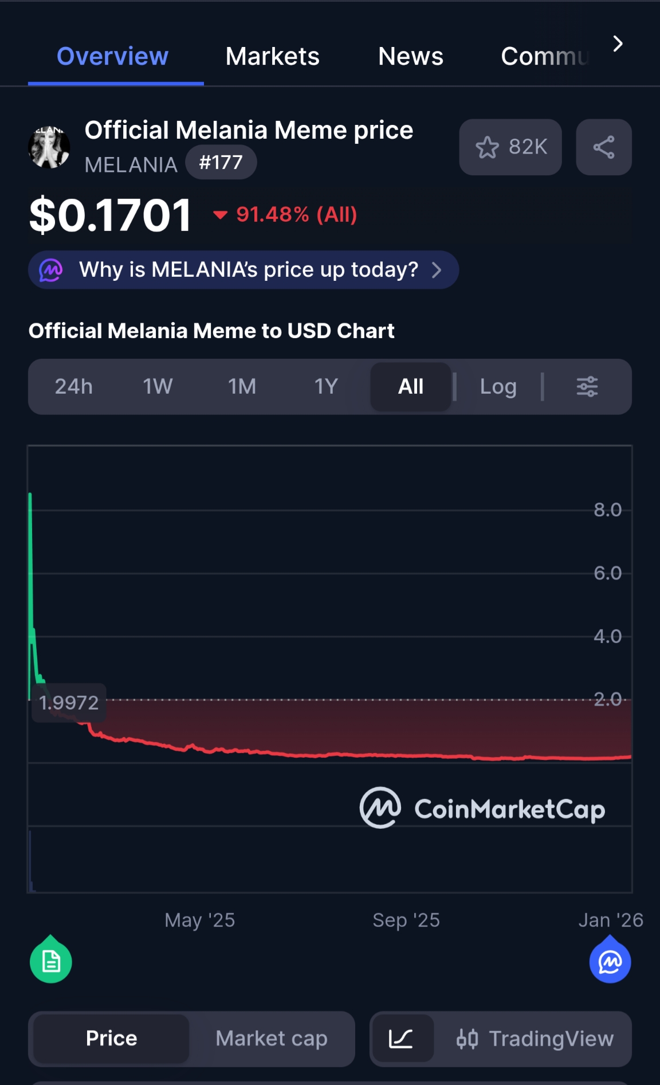Click the 1.9972 price marker on chart
Viewport: 660px width, 1085px height.
click(x=69, y=703)
